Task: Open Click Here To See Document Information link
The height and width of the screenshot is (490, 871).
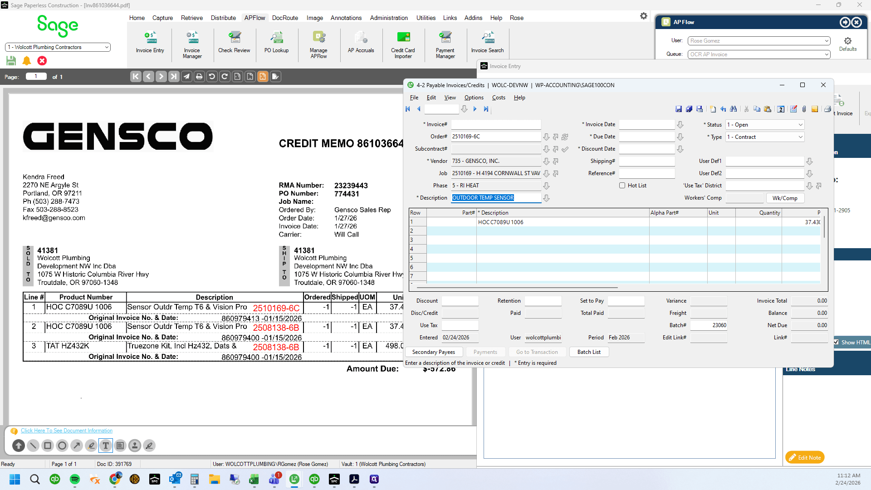Action: click(x=67, y=431)
